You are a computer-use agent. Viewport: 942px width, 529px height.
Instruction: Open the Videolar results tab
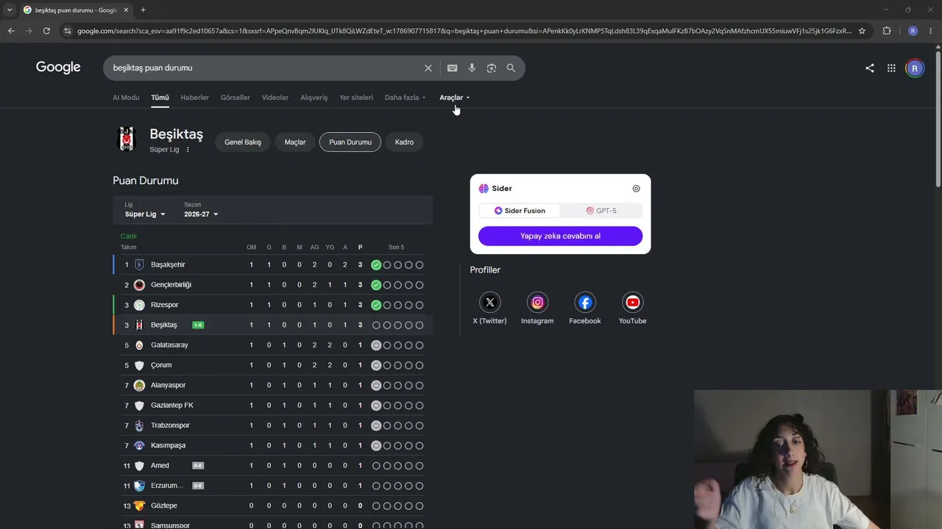(275, 98)
